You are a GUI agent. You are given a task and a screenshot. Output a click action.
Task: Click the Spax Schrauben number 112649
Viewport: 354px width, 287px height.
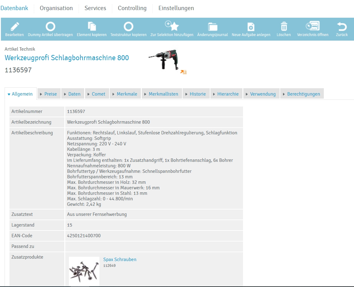click(x=109, y=266)
